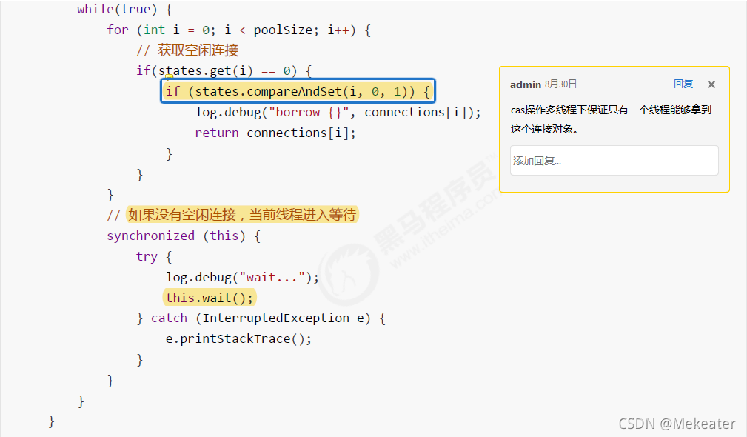Select the highlighted compareAndSet code line

[298, 91]
